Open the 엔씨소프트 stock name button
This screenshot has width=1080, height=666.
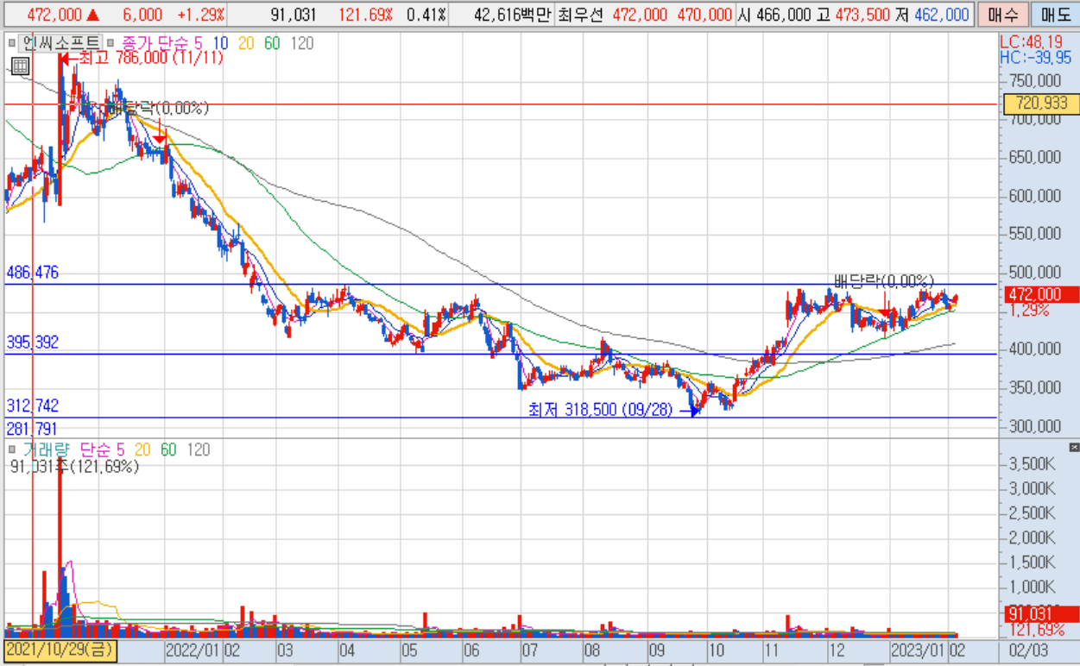coord(60,43)
